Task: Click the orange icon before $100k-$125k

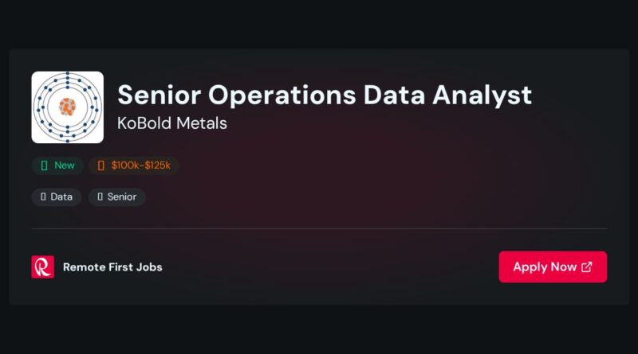Action: (101, 165)
